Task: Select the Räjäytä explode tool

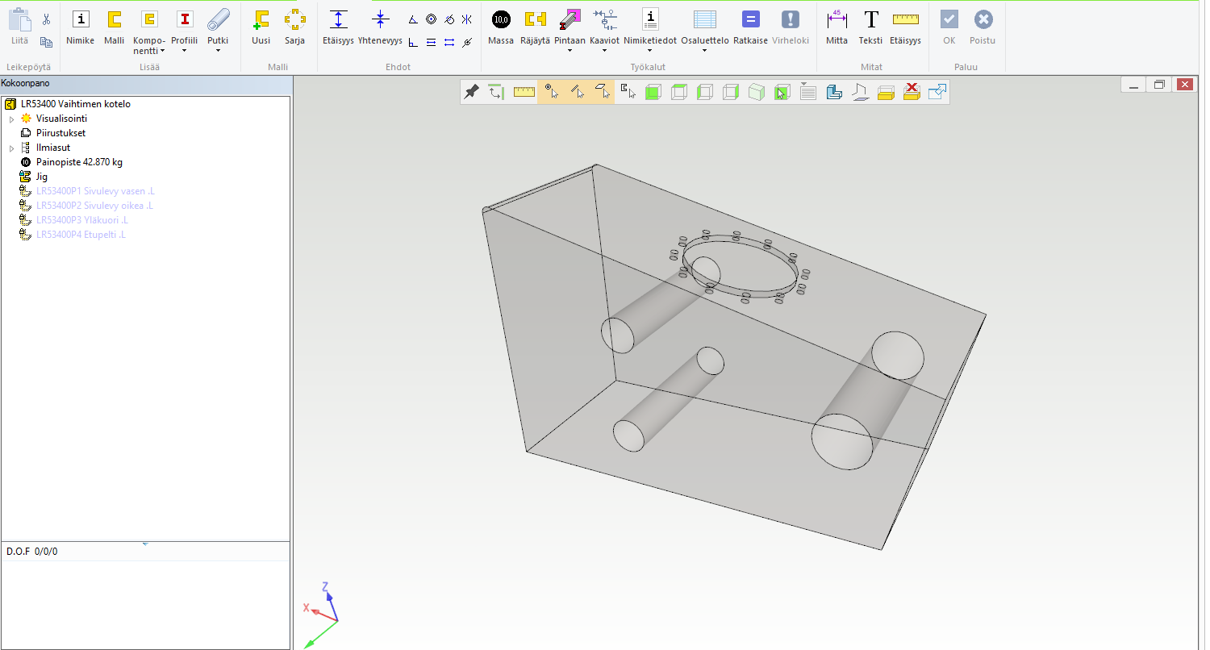Action: point(536,20)
